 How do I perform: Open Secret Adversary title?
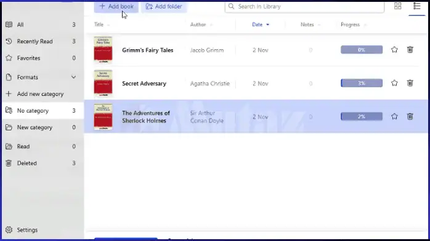144,84
